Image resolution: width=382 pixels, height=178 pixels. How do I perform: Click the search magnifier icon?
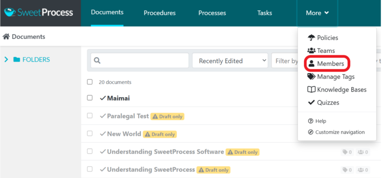[x=97, y=60]
